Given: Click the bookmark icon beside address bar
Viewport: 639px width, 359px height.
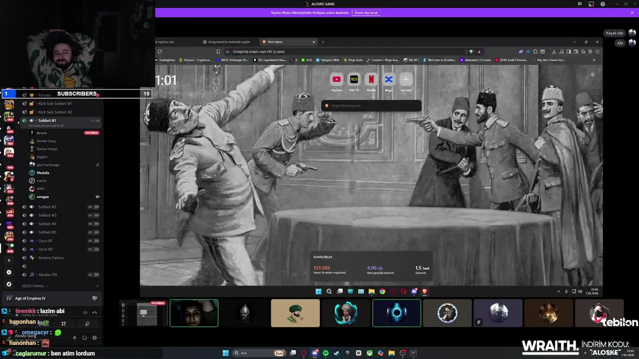Looking at the screenshot, I should pyautogui.click(x=218, y=51).
